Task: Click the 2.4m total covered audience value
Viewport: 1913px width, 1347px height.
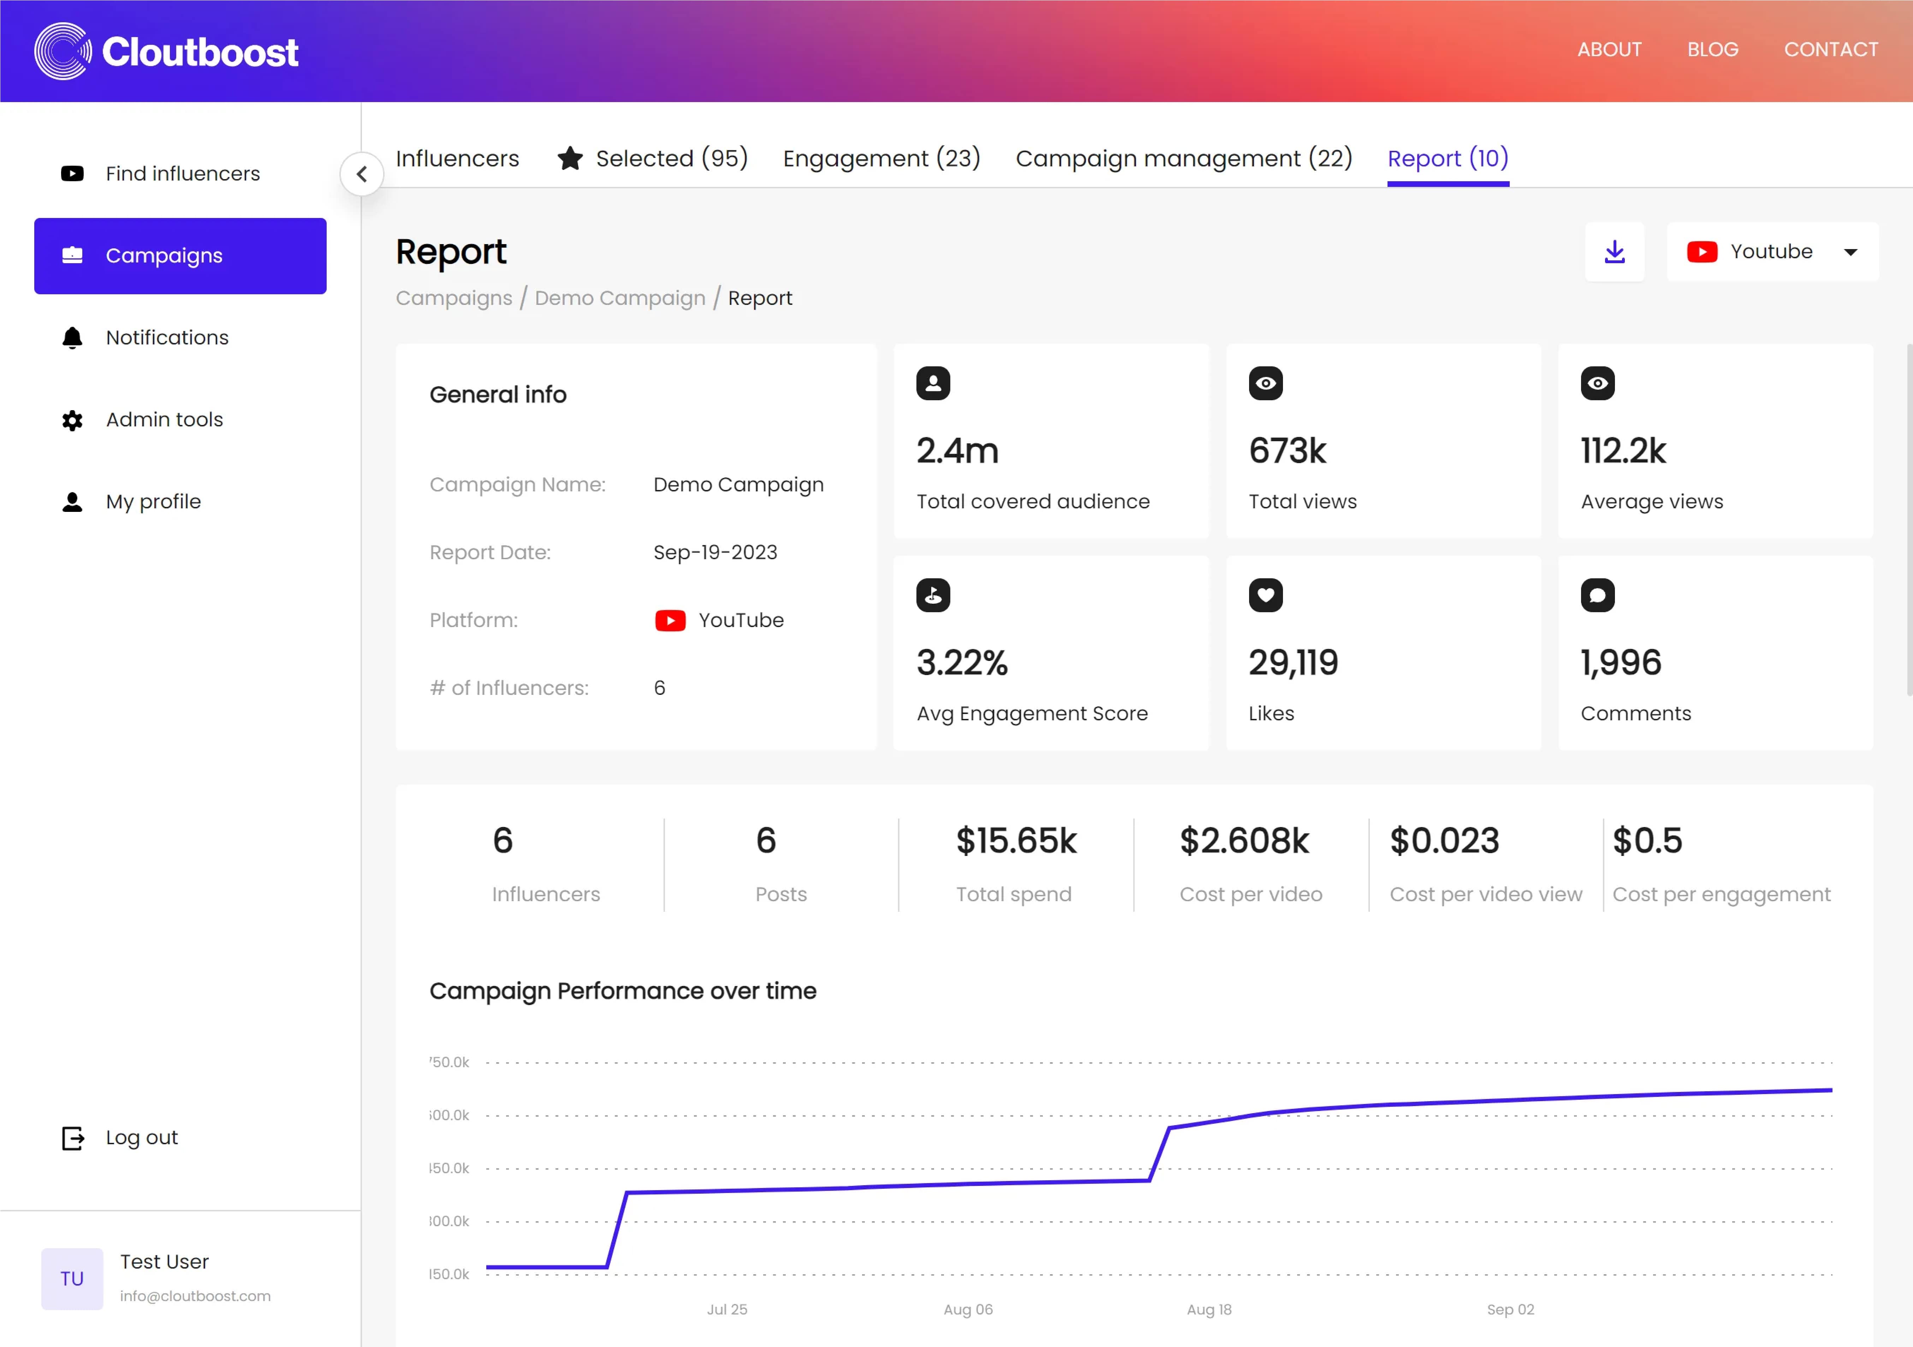Action: click(x=957, y=451)
